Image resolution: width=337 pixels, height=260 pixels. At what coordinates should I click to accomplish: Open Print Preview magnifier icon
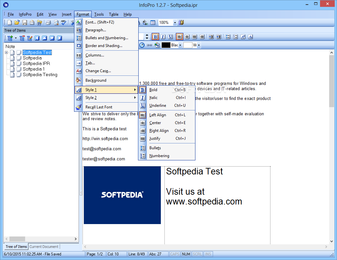[56, 23]
